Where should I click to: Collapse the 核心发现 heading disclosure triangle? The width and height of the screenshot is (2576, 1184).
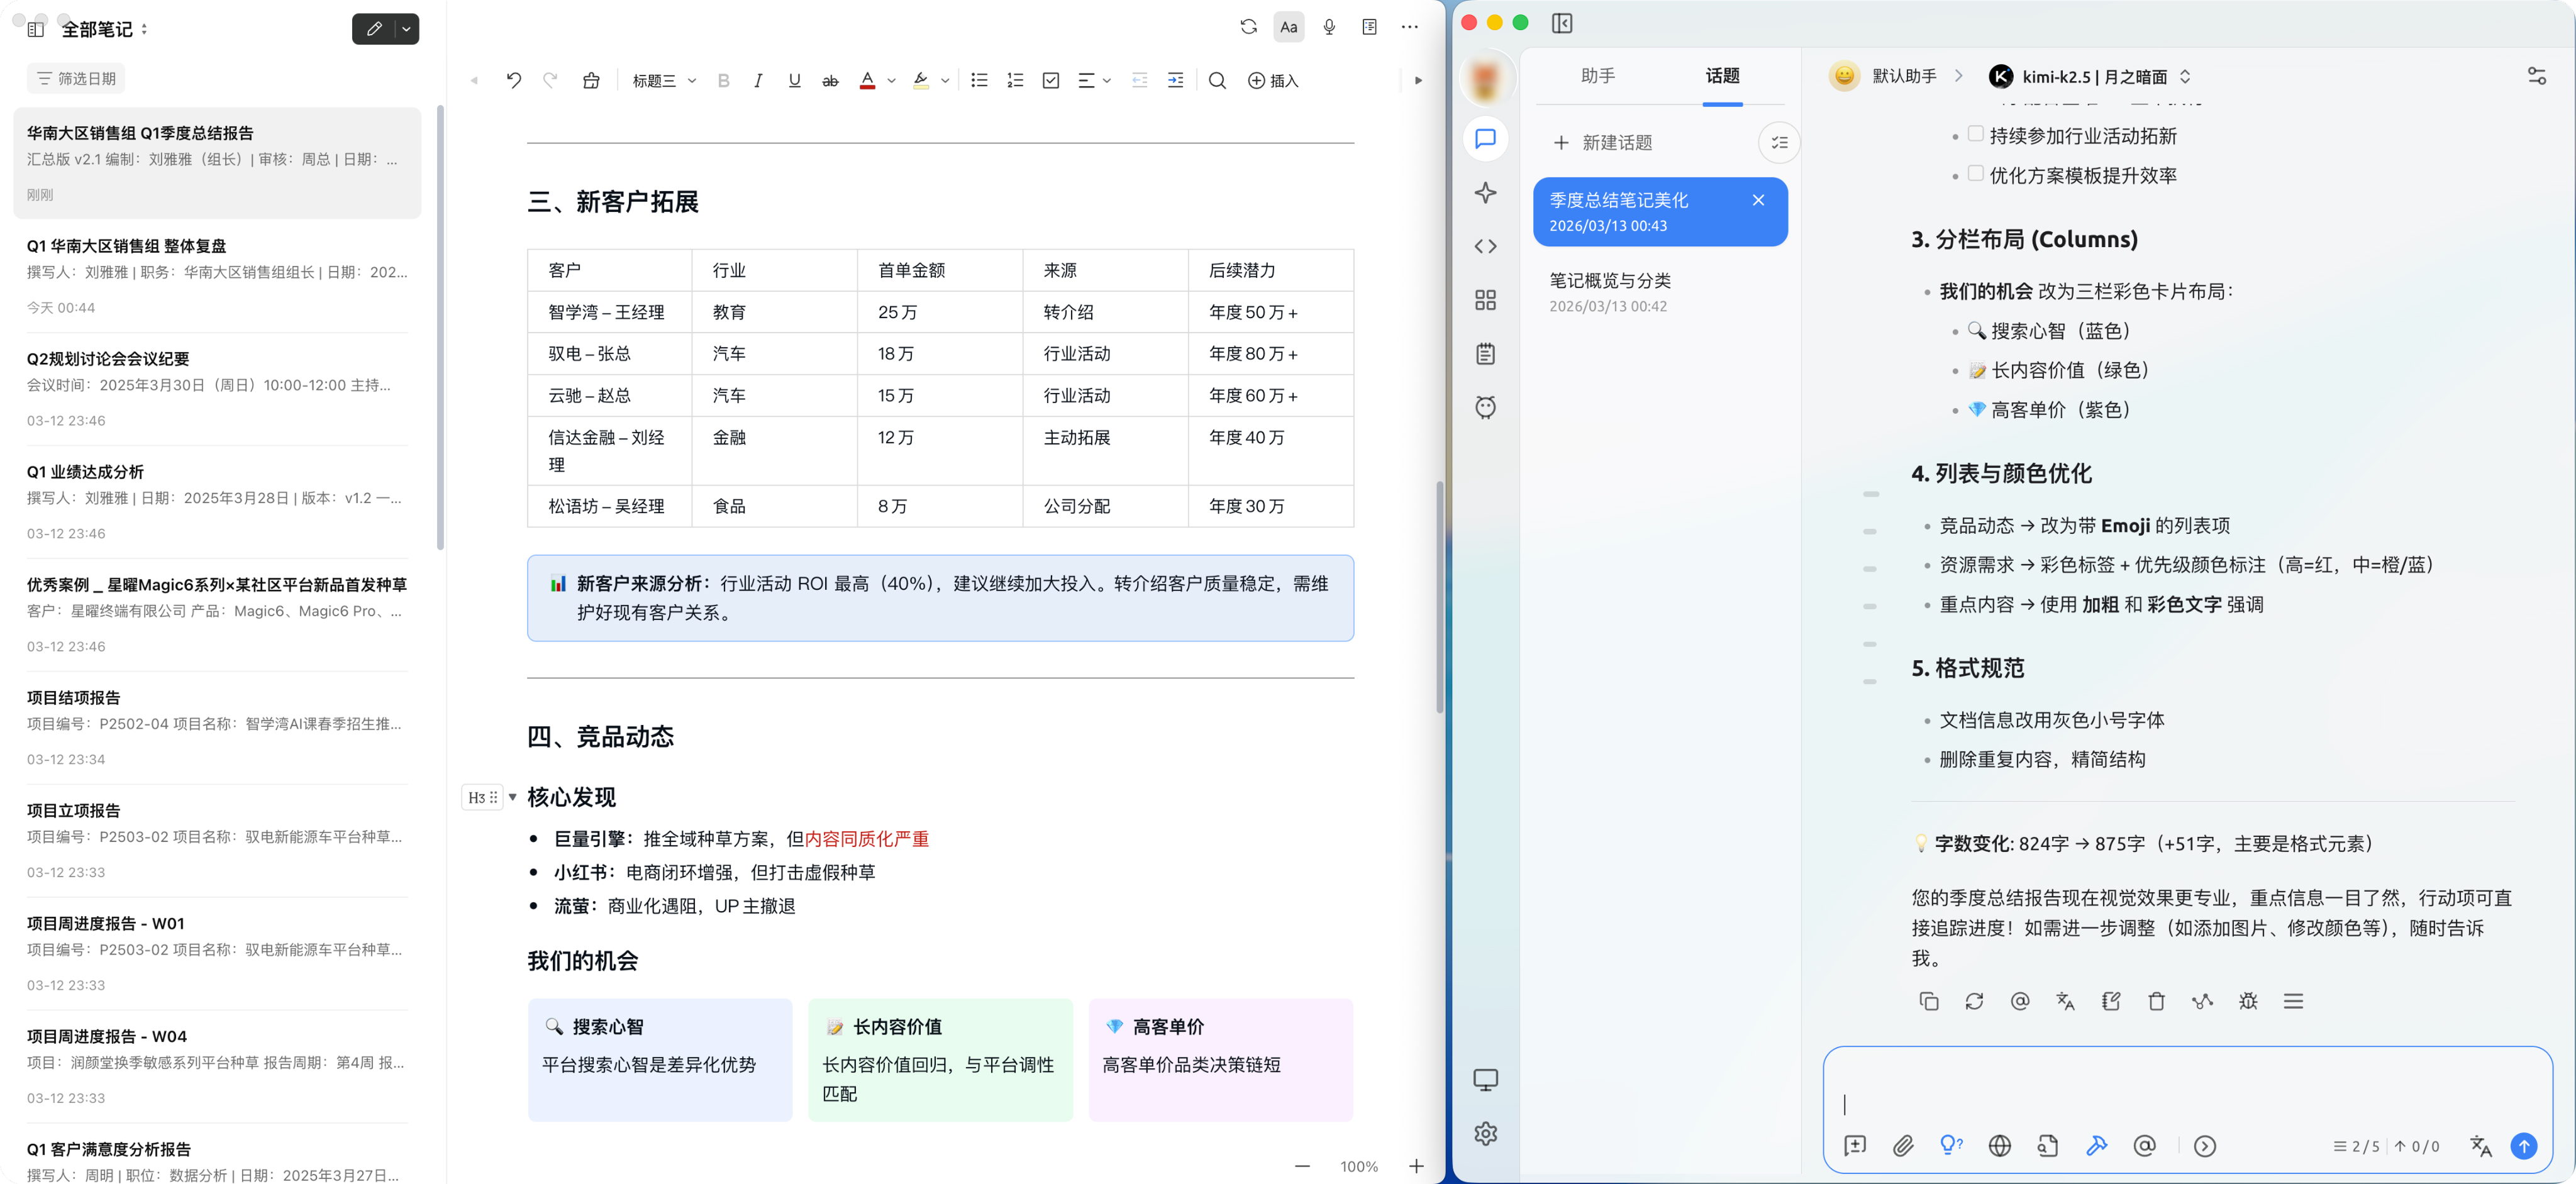[x=513, y=797]
